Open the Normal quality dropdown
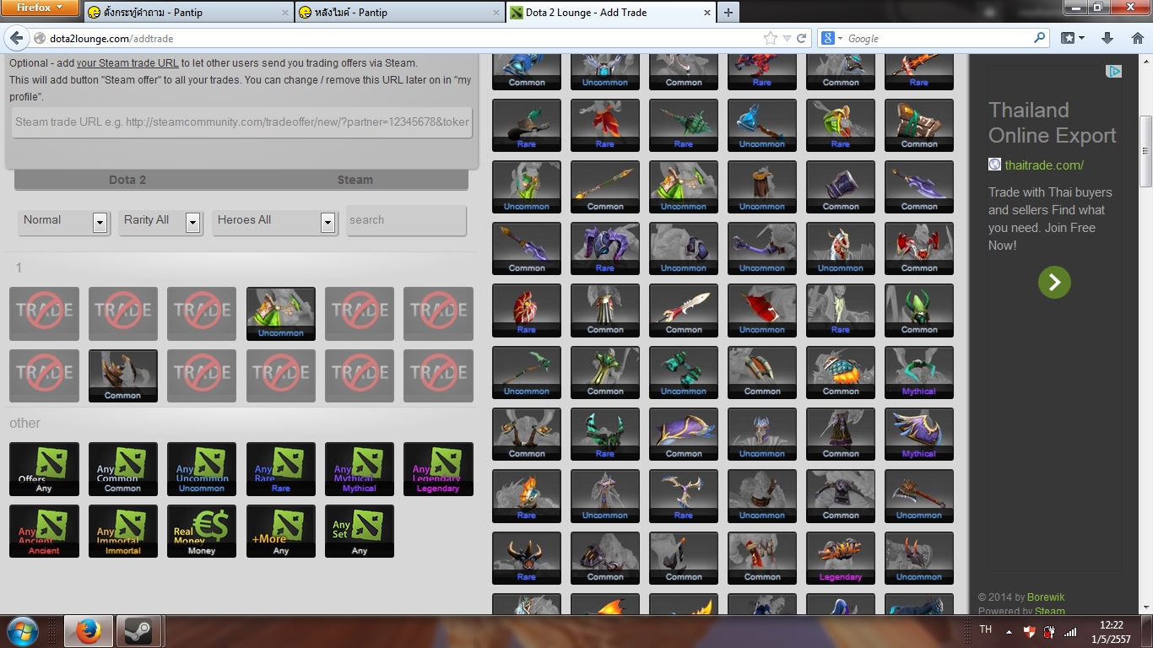This screenshot has height=648, width=1153. (x=64, y=221)
